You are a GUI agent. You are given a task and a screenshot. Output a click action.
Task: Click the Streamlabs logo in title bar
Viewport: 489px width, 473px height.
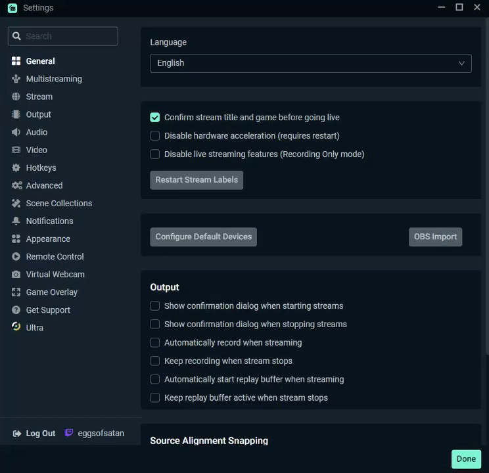click(12, 8)
